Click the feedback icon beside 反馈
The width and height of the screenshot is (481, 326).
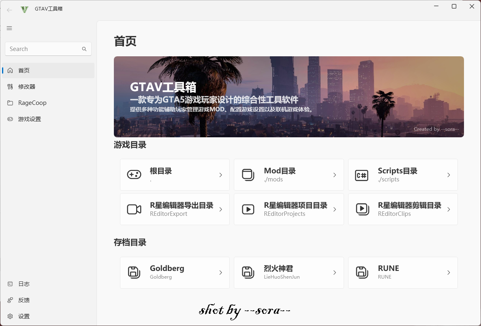(10, 300)
